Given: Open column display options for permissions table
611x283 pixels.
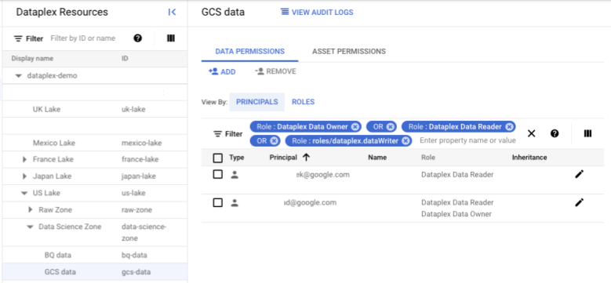Looking at the screenshot, I should coord(587,133).
